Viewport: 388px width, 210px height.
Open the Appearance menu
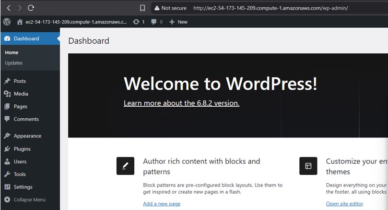tap(27, 136)
